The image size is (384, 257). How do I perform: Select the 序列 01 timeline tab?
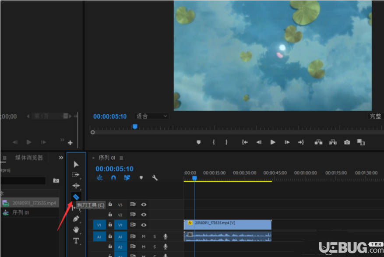pos(107,158)
